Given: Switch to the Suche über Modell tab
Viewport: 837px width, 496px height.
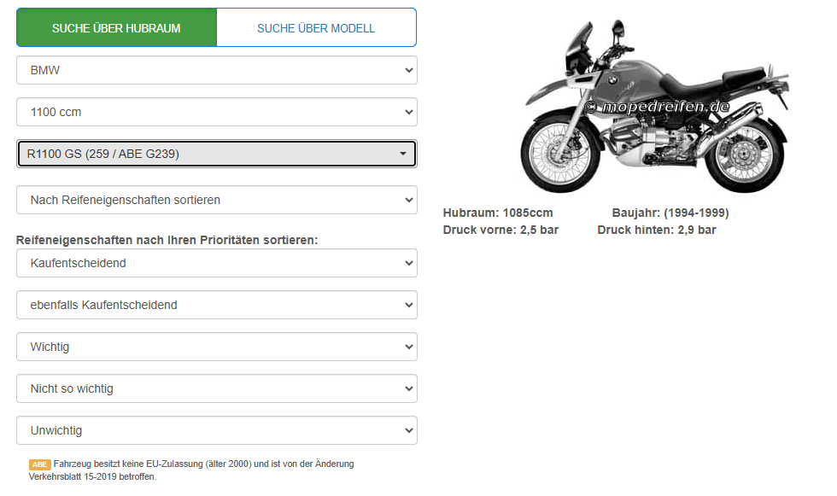Looking at the screenshot, I should pos(315,28).
